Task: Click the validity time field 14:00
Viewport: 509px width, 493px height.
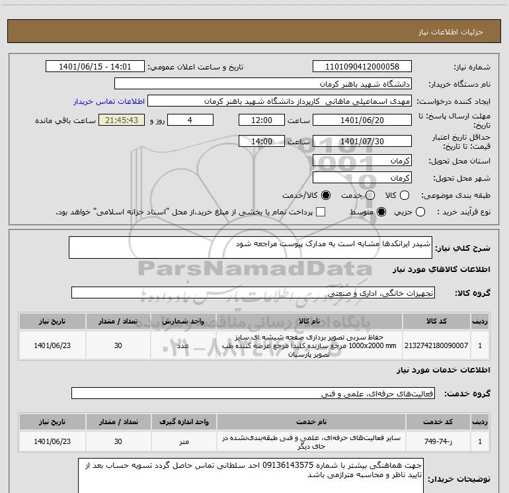Action: [262, 141]
